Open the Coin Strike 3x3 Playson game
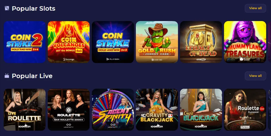 pos(113,42)
